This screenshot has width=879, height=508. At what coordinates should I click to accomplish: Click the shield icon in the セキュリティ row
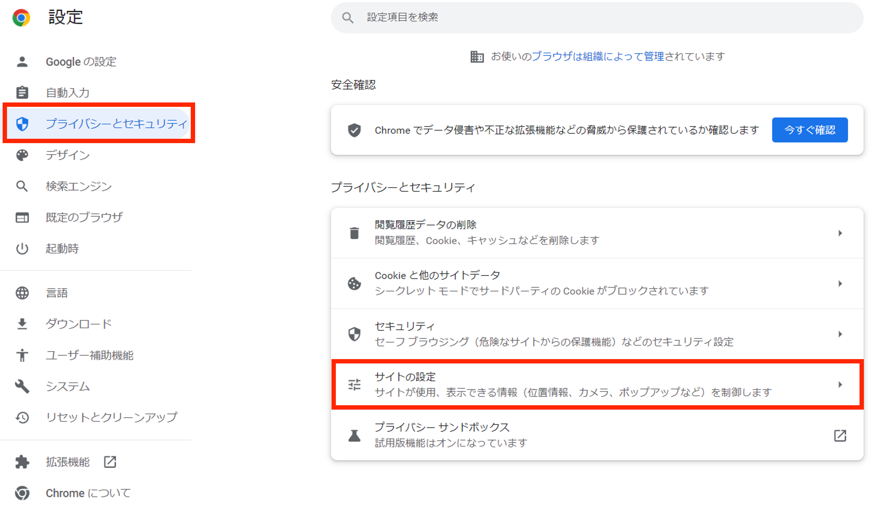coord(354,334)
